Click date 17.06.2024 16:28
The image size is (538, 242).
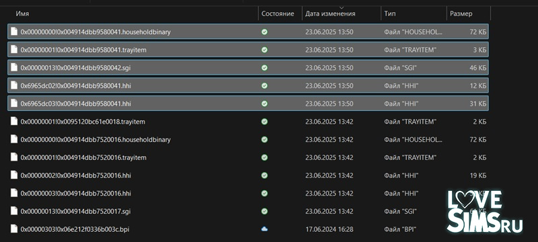coord(329,229)
